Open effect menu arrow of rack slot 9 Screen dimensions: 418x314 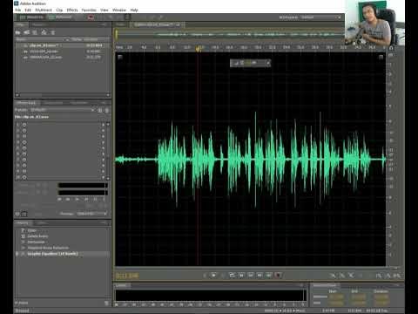point(103,171)
